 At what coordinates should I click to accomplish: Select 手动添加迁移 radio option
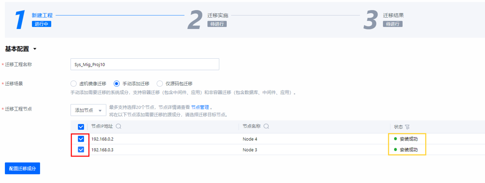(x=116, y=83)
